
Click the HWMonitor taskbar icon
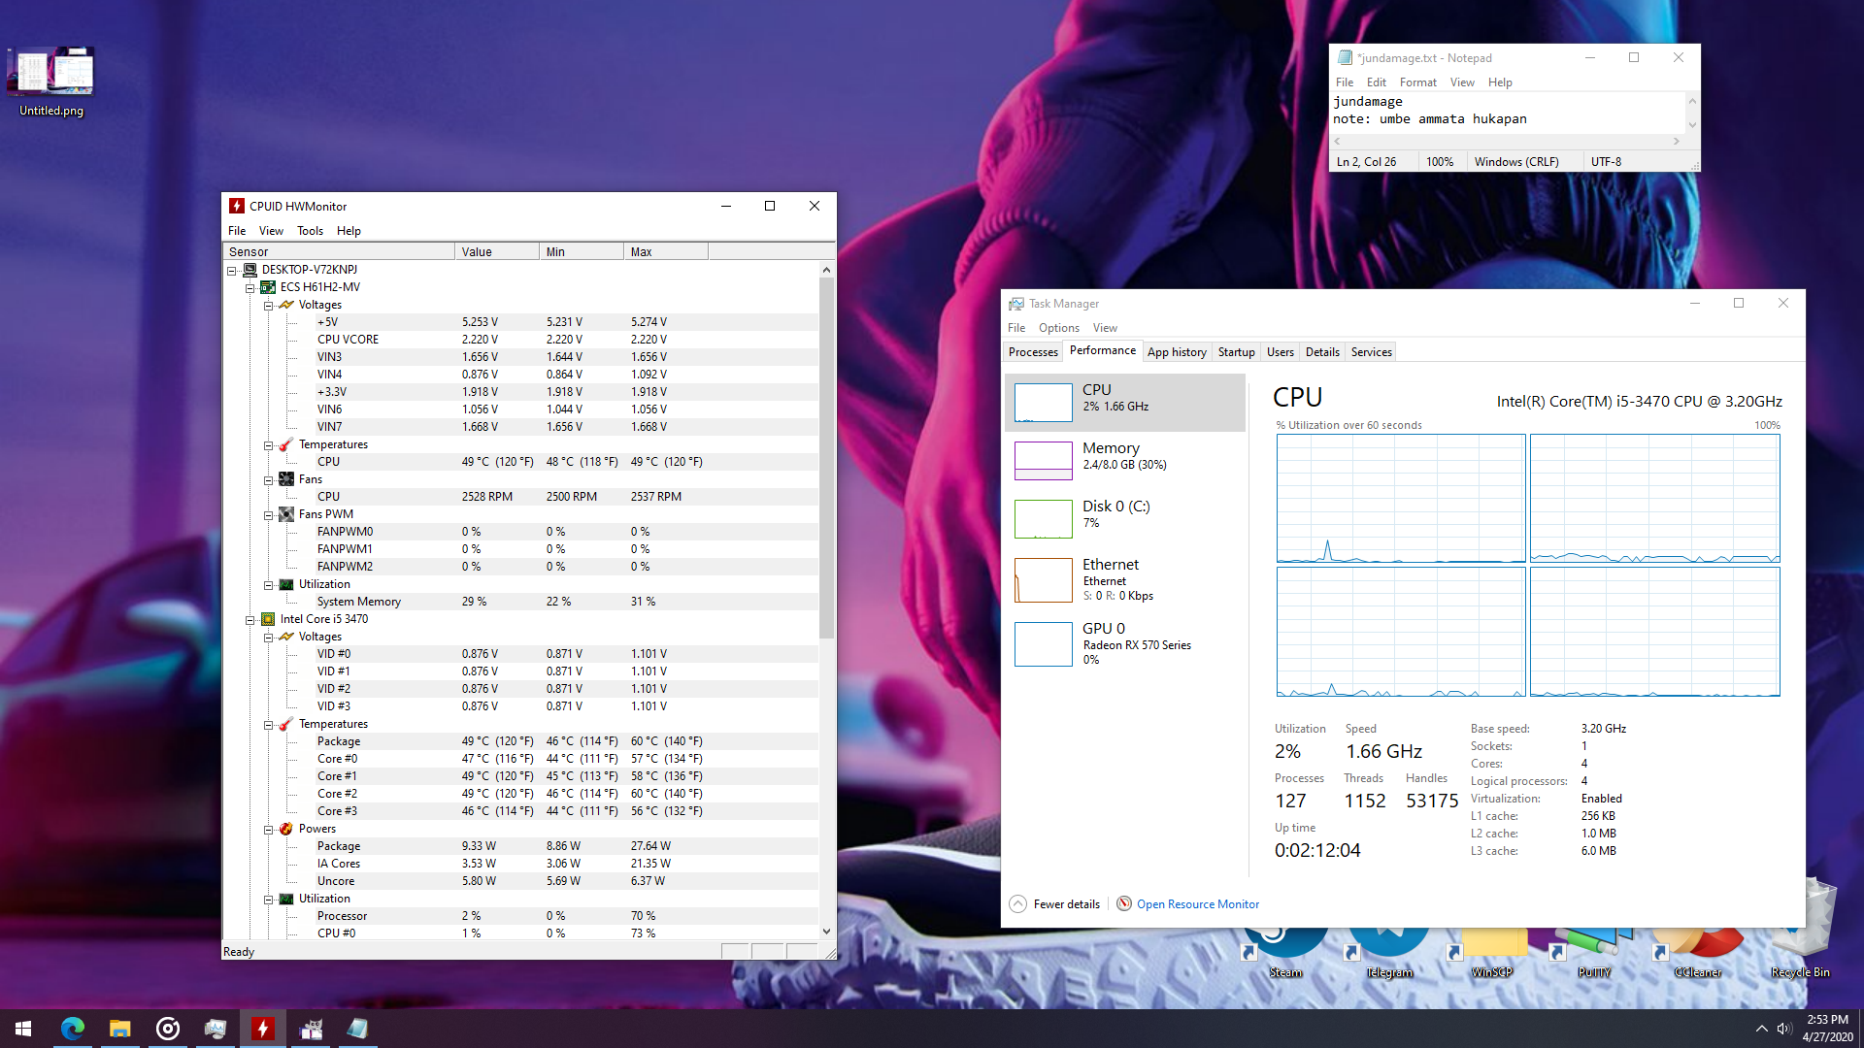[263, 1029]
